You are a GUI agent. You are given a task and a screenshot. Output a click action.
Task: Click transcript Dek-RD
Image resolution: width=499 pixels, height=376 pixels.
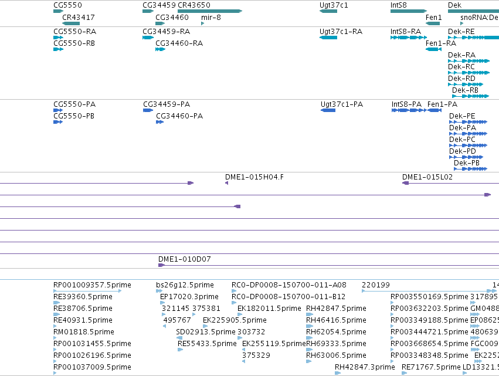click(462, 79)
